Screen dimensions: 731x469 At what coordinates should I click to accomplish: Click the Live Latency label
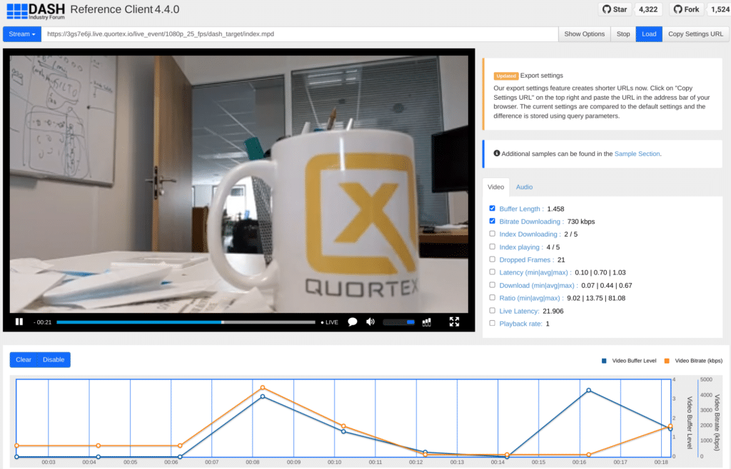point(519,311)
